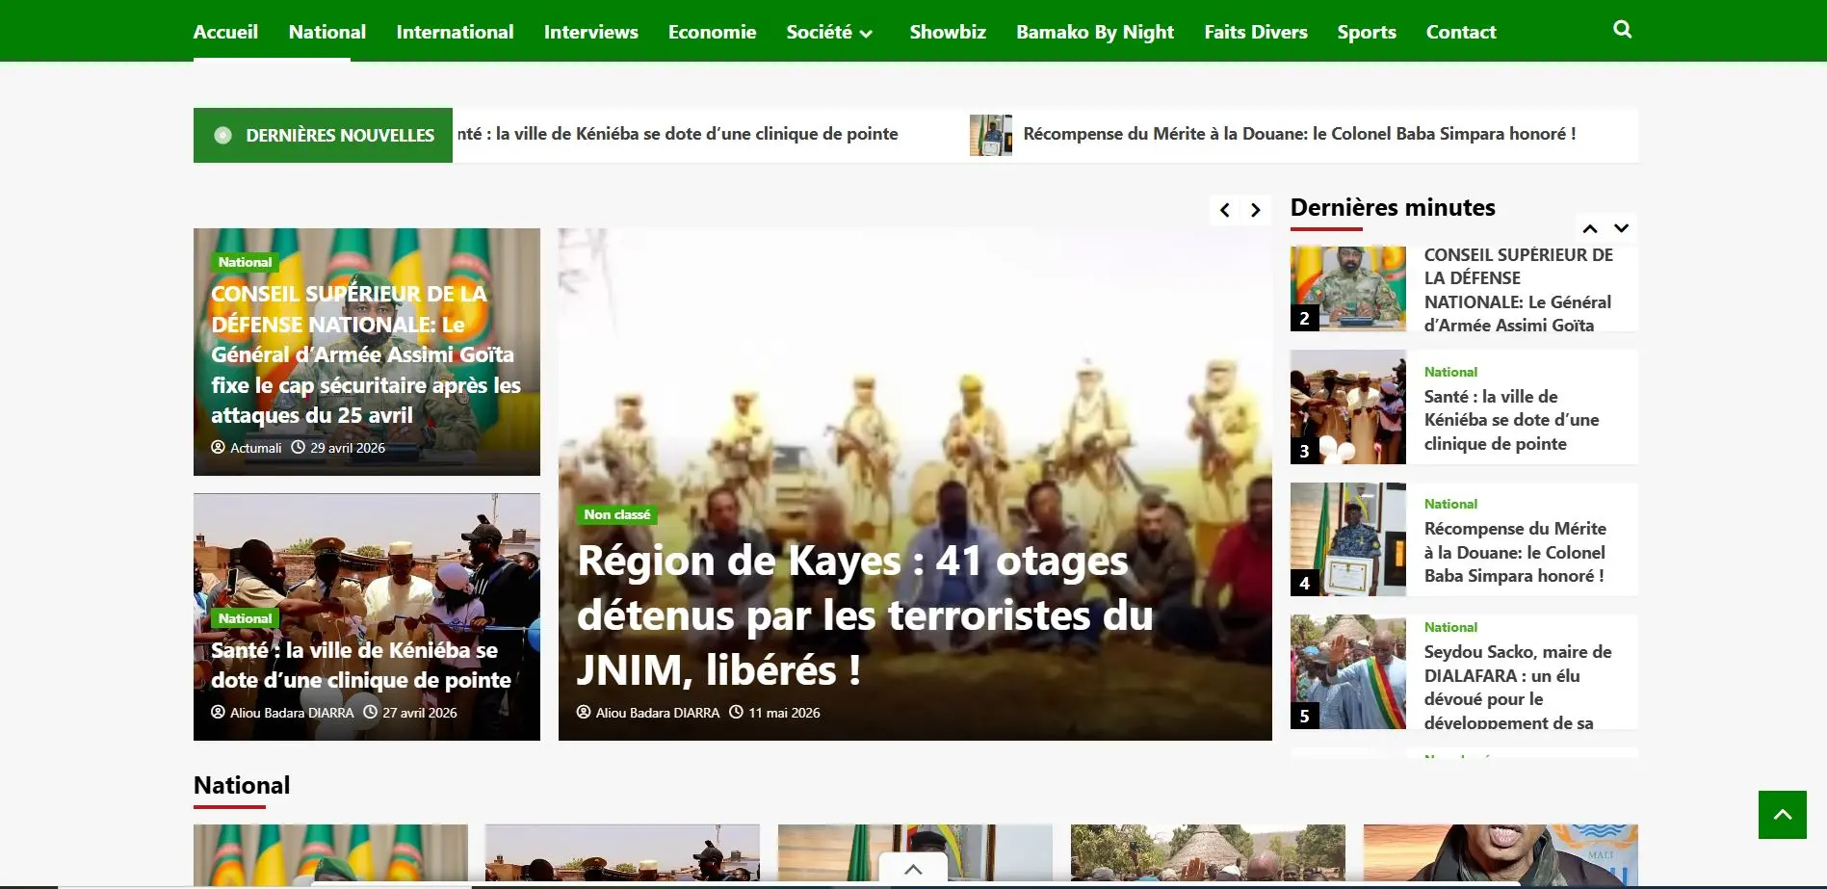1827x889 pixels.
Task: Click the Dernières Nouvelles label
Action: (340, 136)
